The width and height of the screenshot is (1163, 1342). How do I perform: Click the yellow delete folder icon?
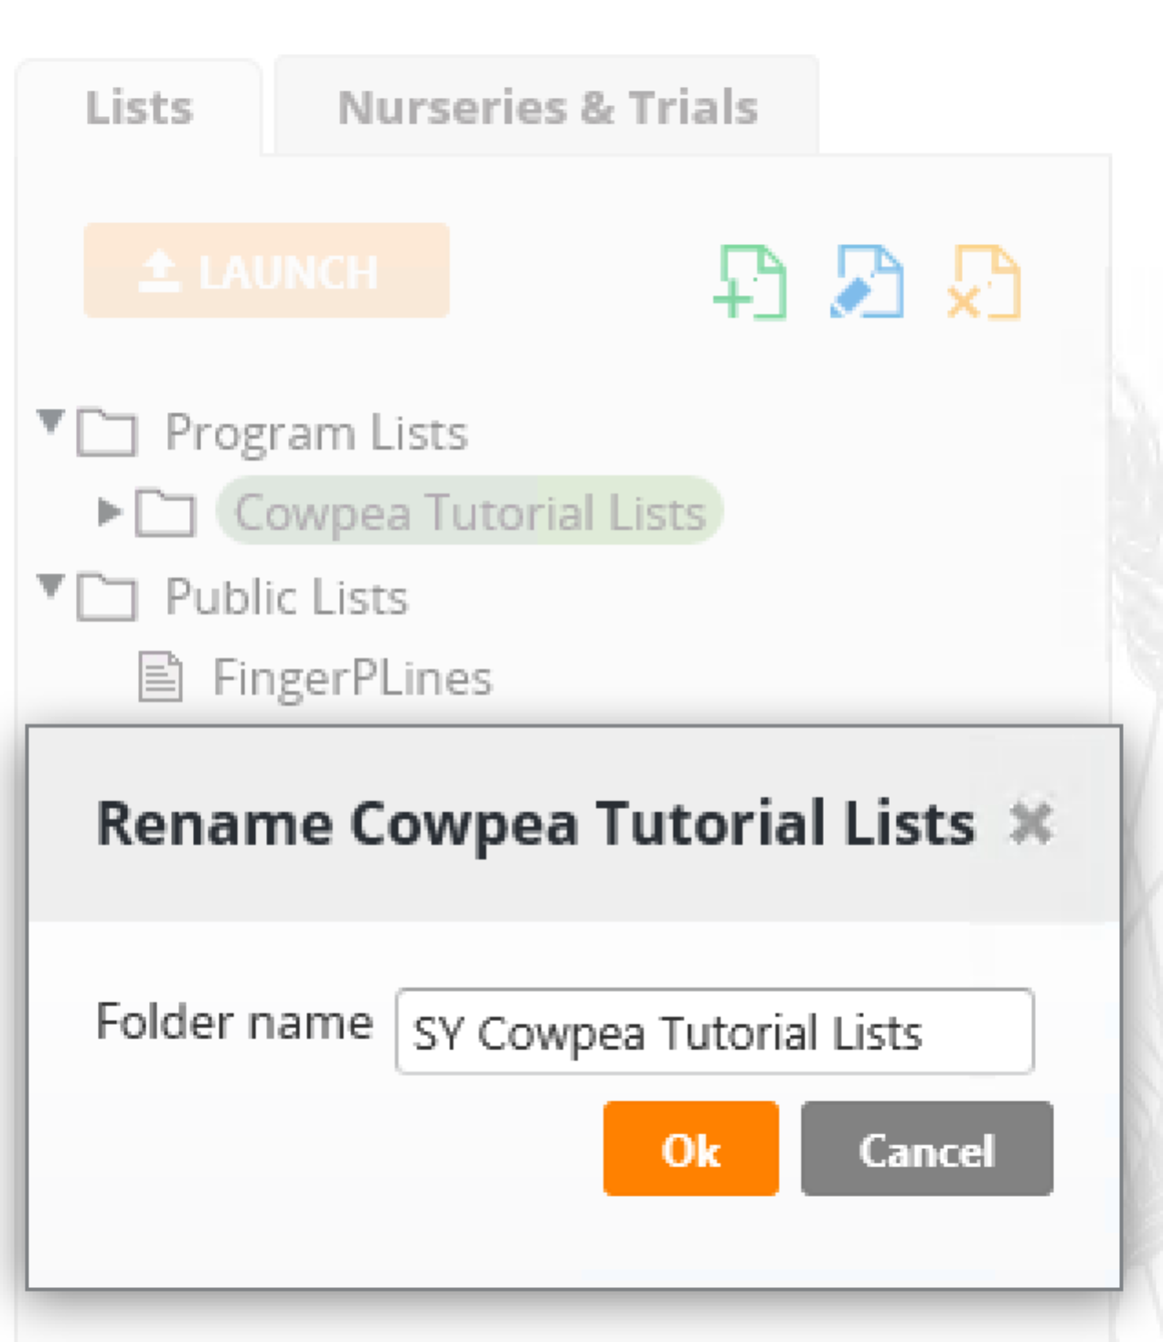(x=984, y=282)
